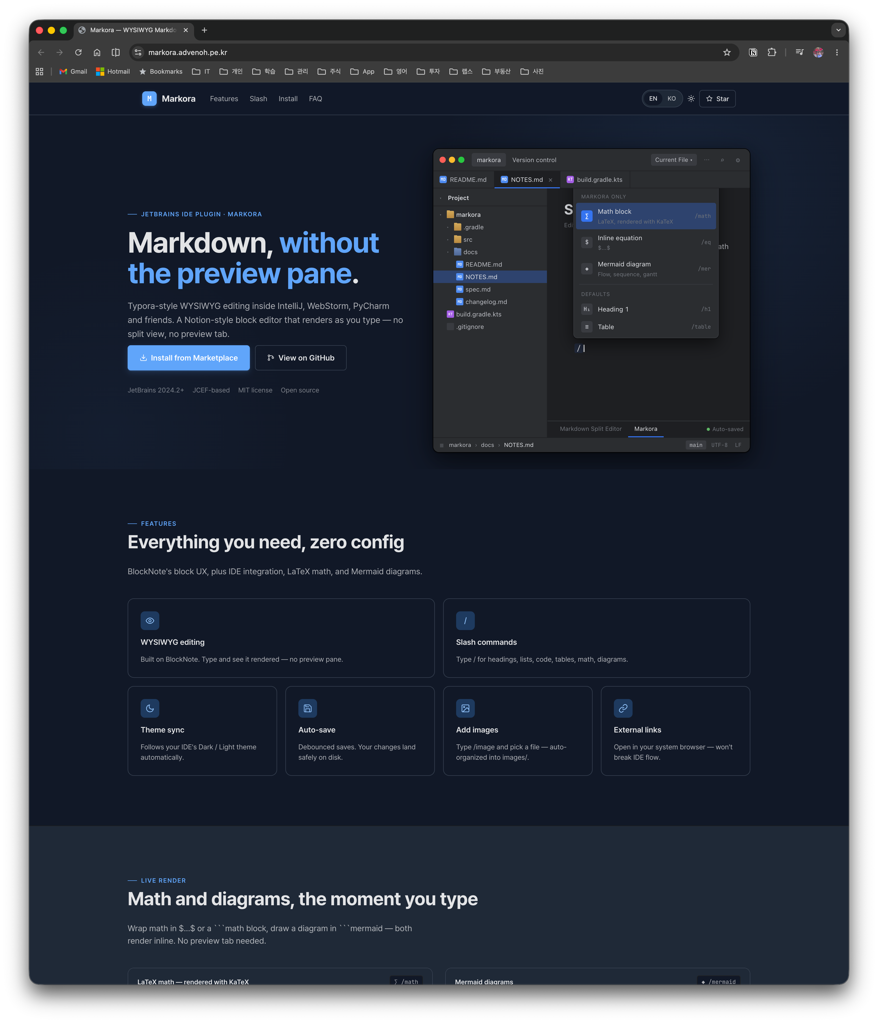Select the build.gradle.kts editor tab
Image resolution: width=878 pixels, height=1023 pixels.
[x=595, y=180]
